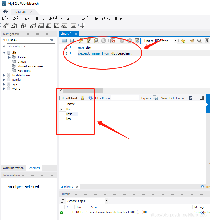Reconnect to DBMS toolbar icon
The height and width of the screenshot is (220, 210).
pos(83,25)
